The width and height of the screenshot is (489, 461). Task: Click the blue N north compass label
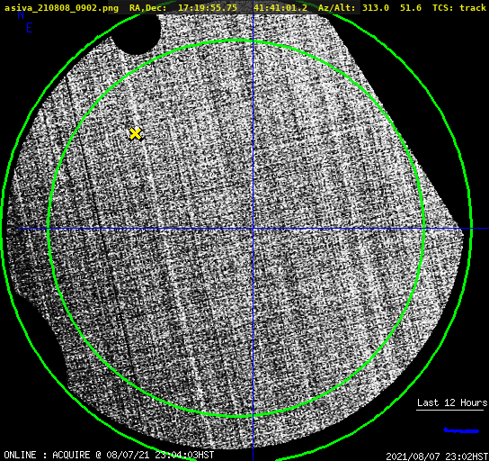click(21, 14)
